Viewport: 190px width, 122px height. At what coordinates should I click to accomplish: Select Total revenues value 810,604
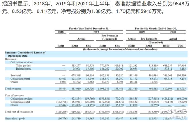pyautogui.click(x=168, y=89)
